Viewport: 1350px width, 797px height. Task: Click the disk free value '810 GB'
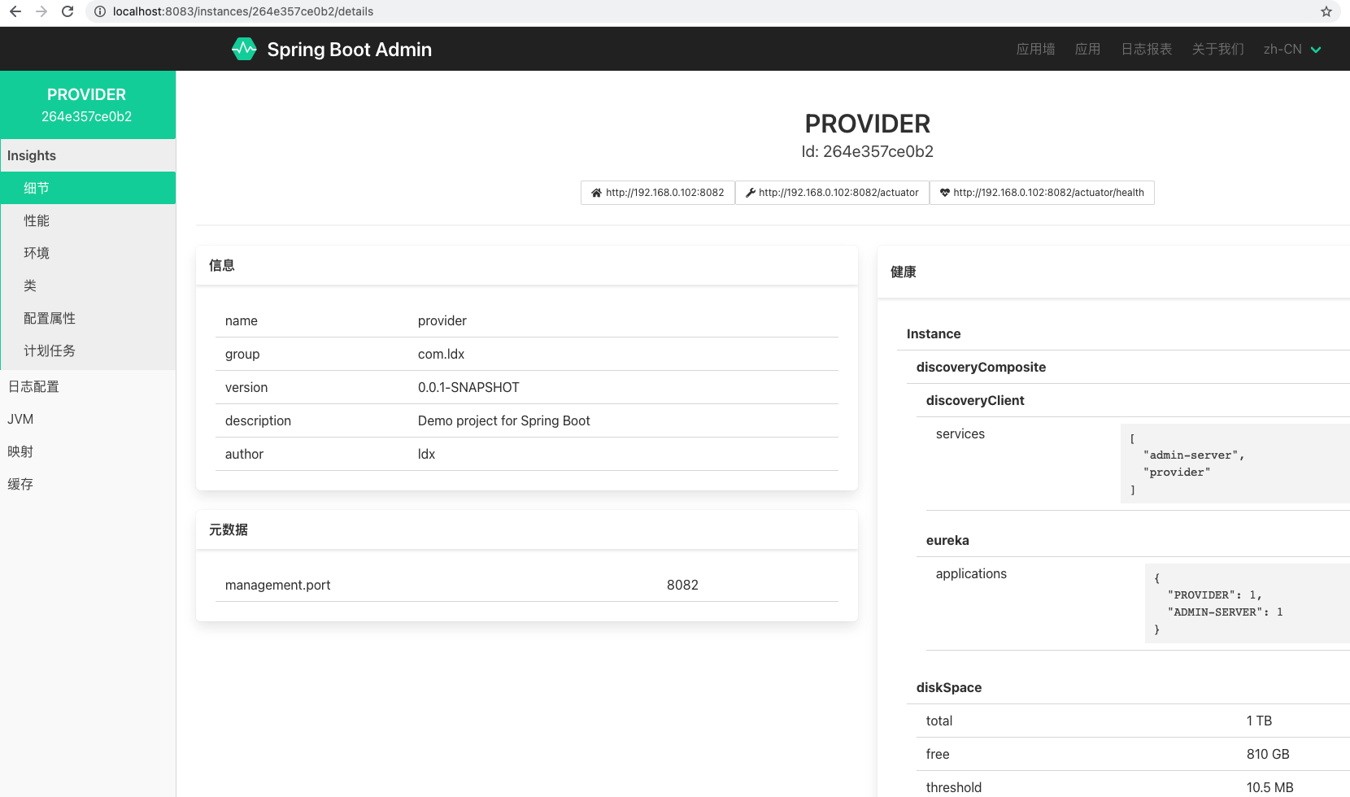click(1268, 754)
